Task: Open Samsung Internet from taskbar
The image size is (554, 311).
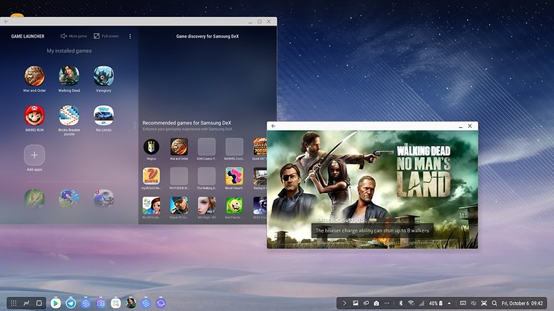Action: (161, 303)
